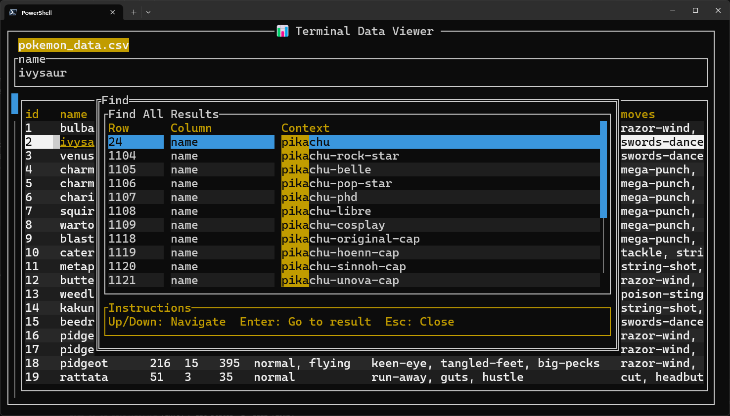Click the moves column header
The height and width of the screenshot is (416, 730).
coord(638,114)
